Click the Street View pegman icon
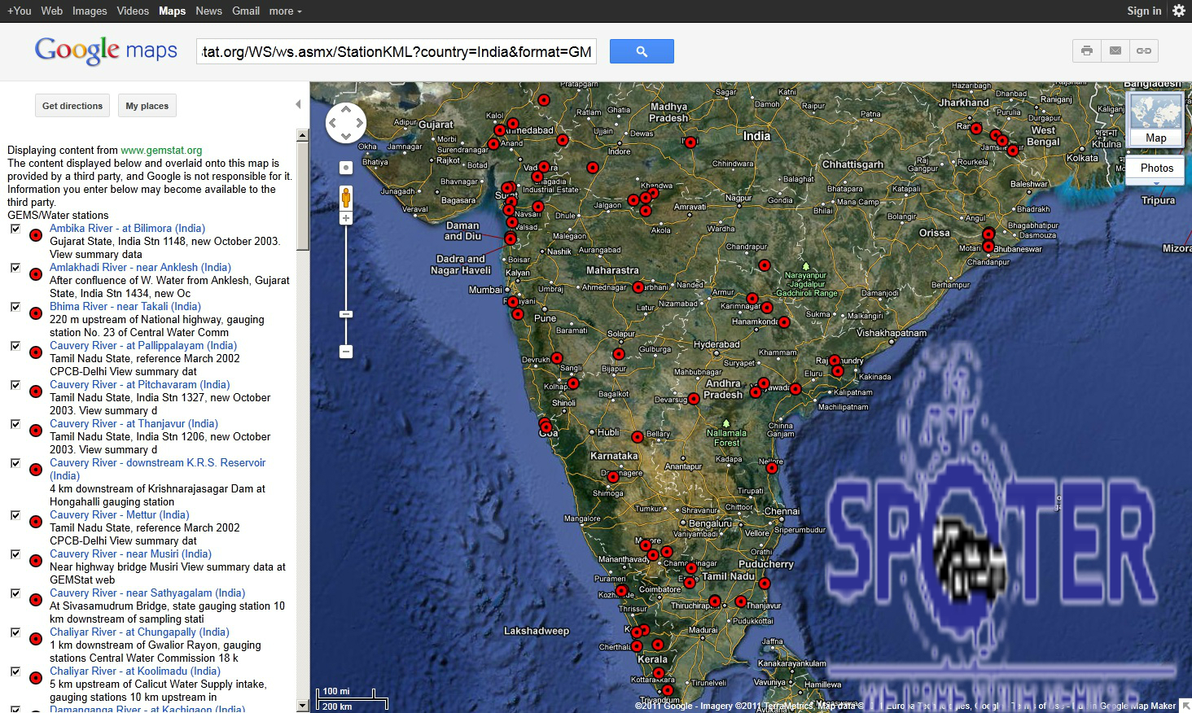This screenshot has width=1192, height=713. coord(346,198)
